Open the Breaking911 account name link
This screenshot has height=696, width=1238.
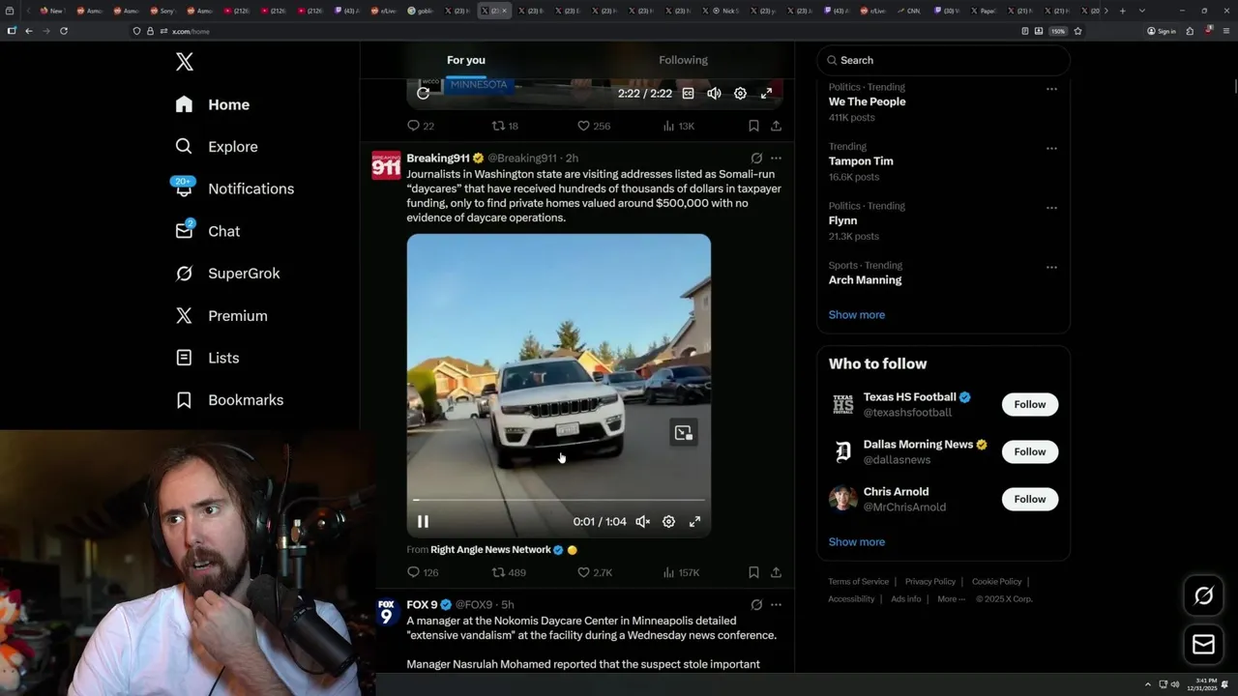click(438, 158)
